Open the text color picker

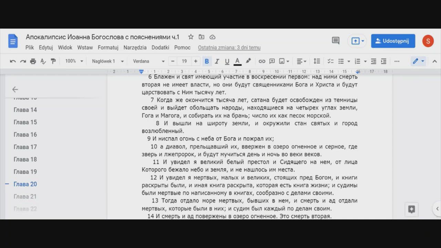coord(237,61)
